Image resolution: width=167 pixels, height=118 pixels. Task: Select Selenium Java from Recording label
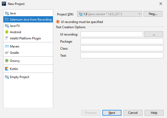31,20
